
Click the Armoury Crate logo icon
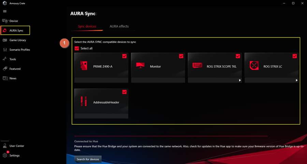pos(5,3)
